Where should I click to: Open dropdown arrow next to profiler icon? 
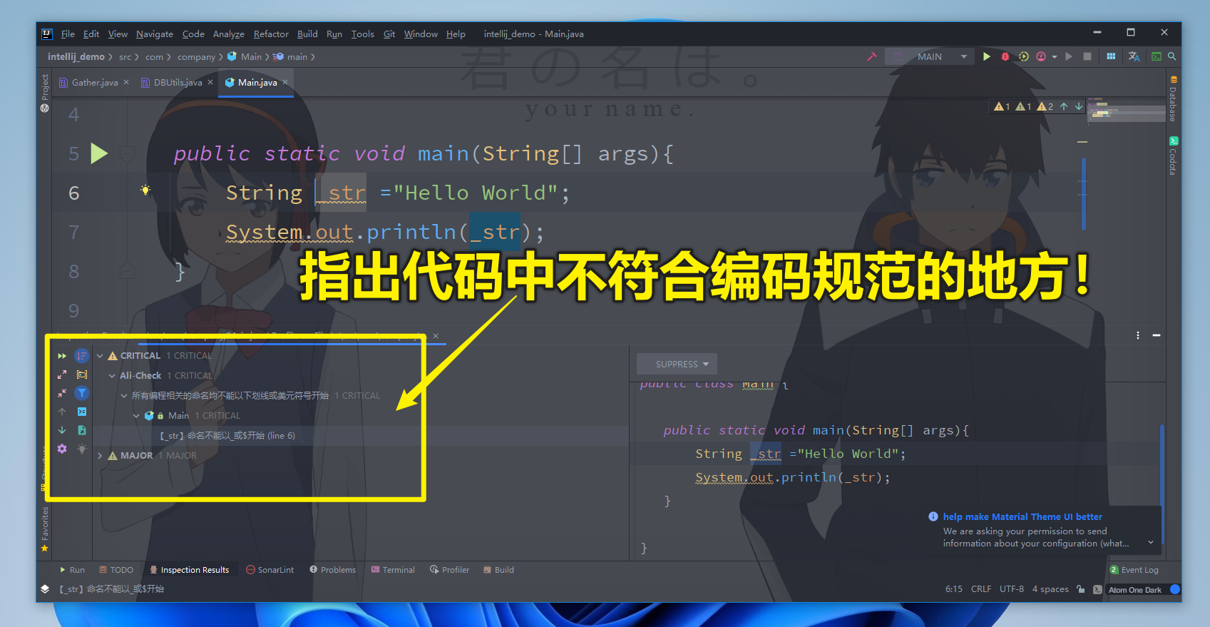coord(1054,57)
